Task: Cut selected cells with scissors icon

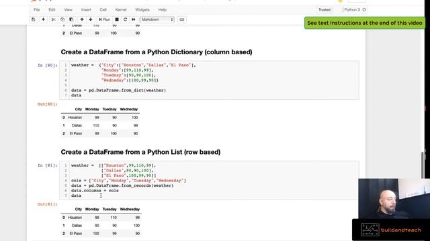Action: point(54,19)
